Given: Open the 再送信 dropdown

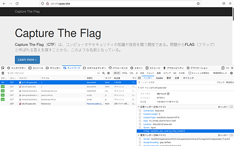Looking at the screenshot, I should pyautogui.click(x=230, y=82).
